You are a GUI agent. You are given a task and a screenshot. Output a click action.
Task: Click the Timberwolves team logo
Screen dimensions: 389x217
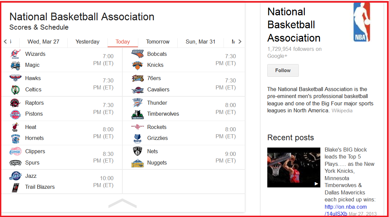pyautogui.click(x=137, y=115)
